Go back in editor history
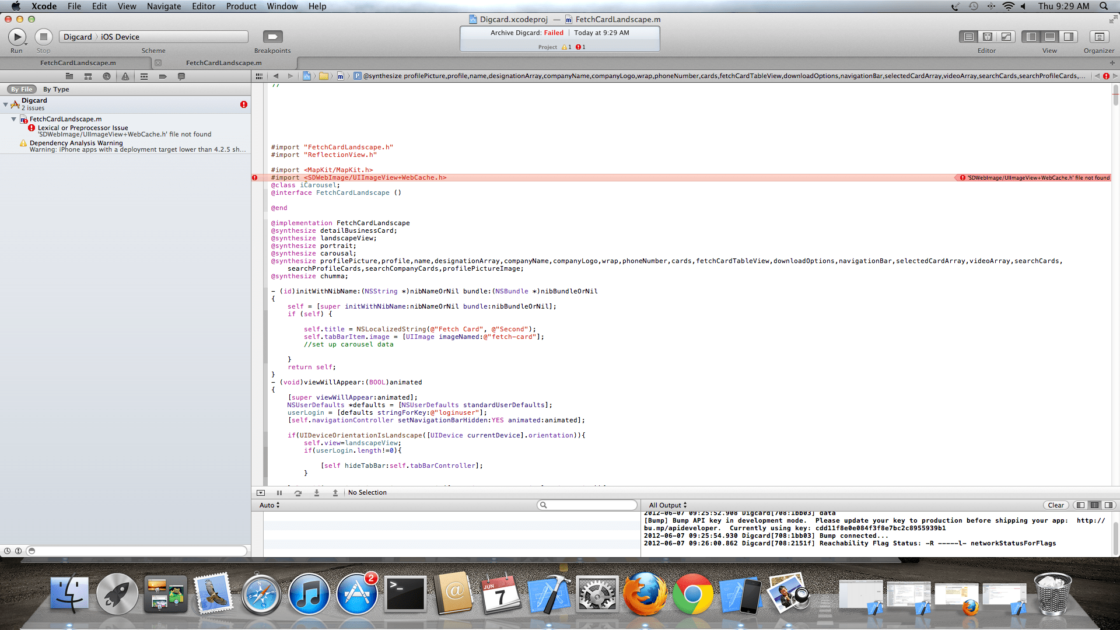The image size is (1120, 630). pyautogui.click(x=276, y=76)
